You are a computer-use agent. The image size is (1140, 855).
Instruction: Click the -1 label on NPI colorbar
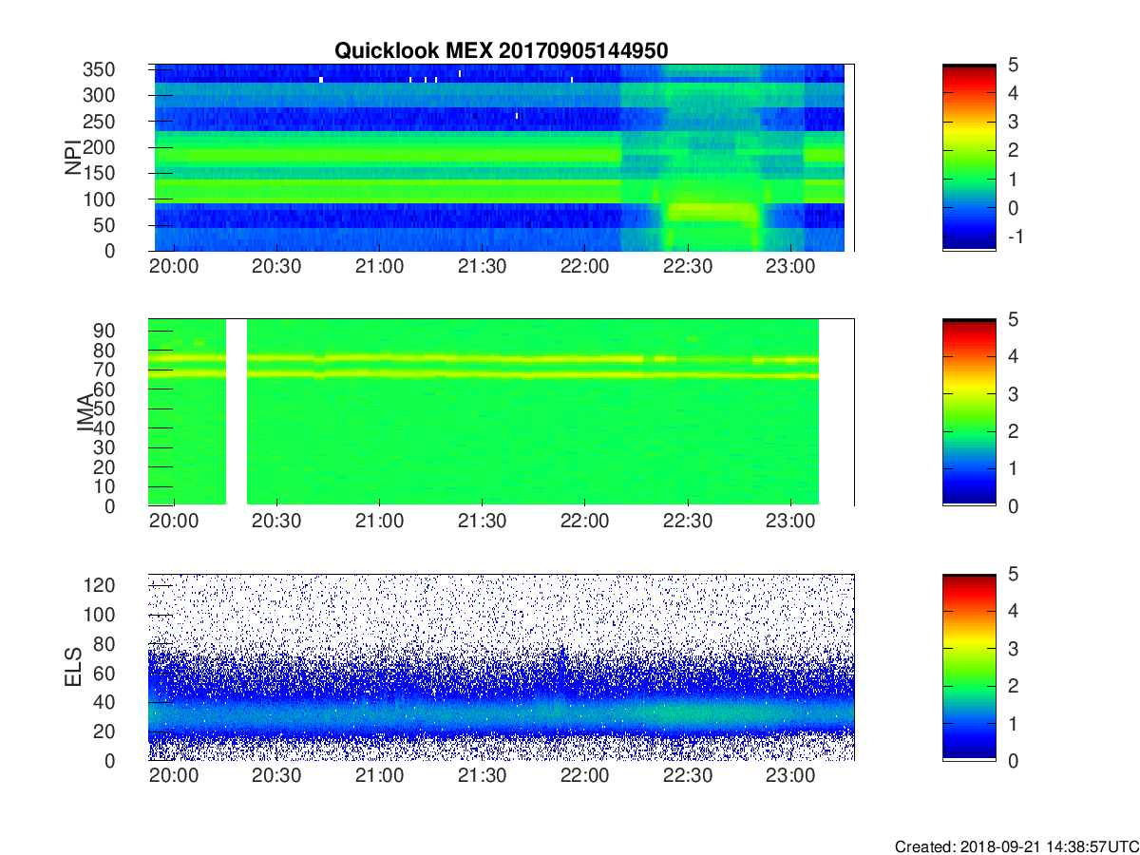[x=1016, y=236]
